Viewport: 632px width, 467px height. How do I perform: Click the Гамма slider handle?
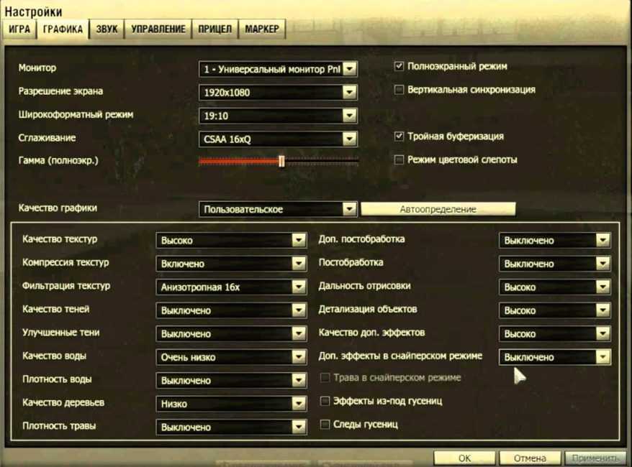coord(281,161)
